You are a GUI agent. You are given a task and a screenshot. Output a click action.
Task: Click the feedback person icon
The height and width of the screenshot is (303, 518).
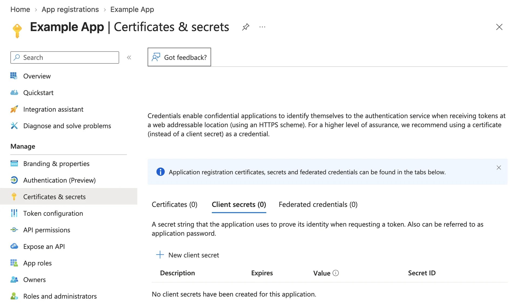tap(156, 57)
